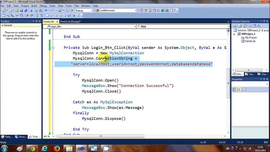
Task: Start debugging with the green play arrow
Action: point(72,11)
